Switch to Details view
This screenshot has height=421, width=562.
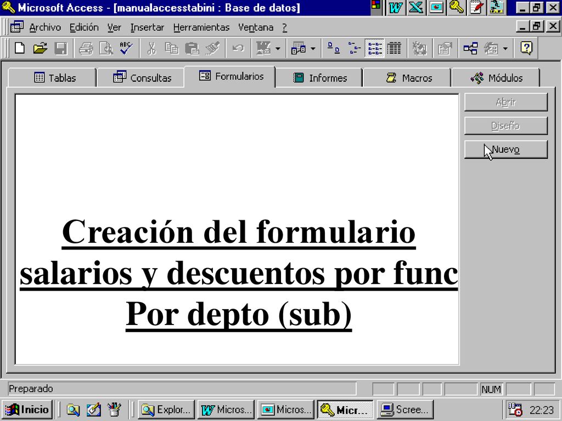[x=394, y=48]
